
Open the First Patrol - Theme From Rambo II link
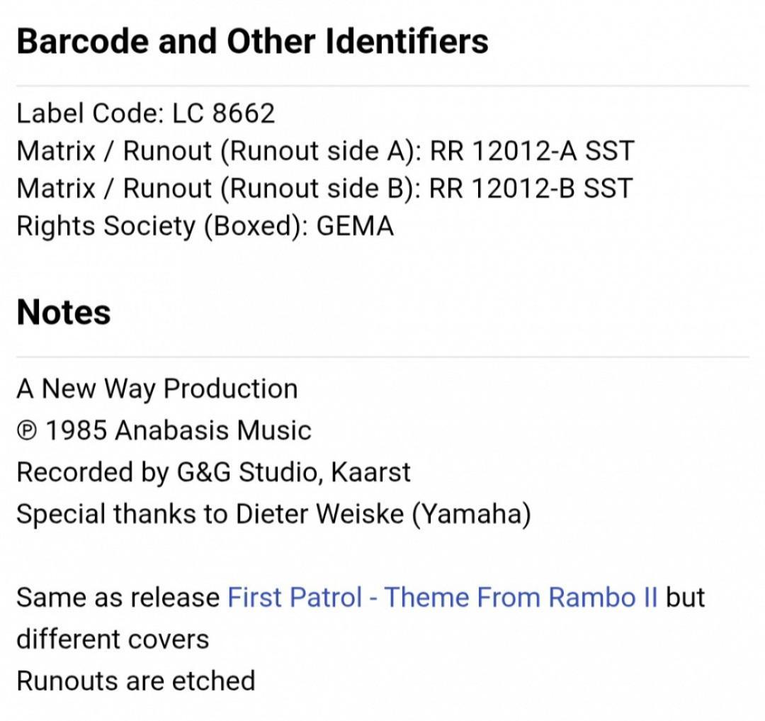pos(442,597)
